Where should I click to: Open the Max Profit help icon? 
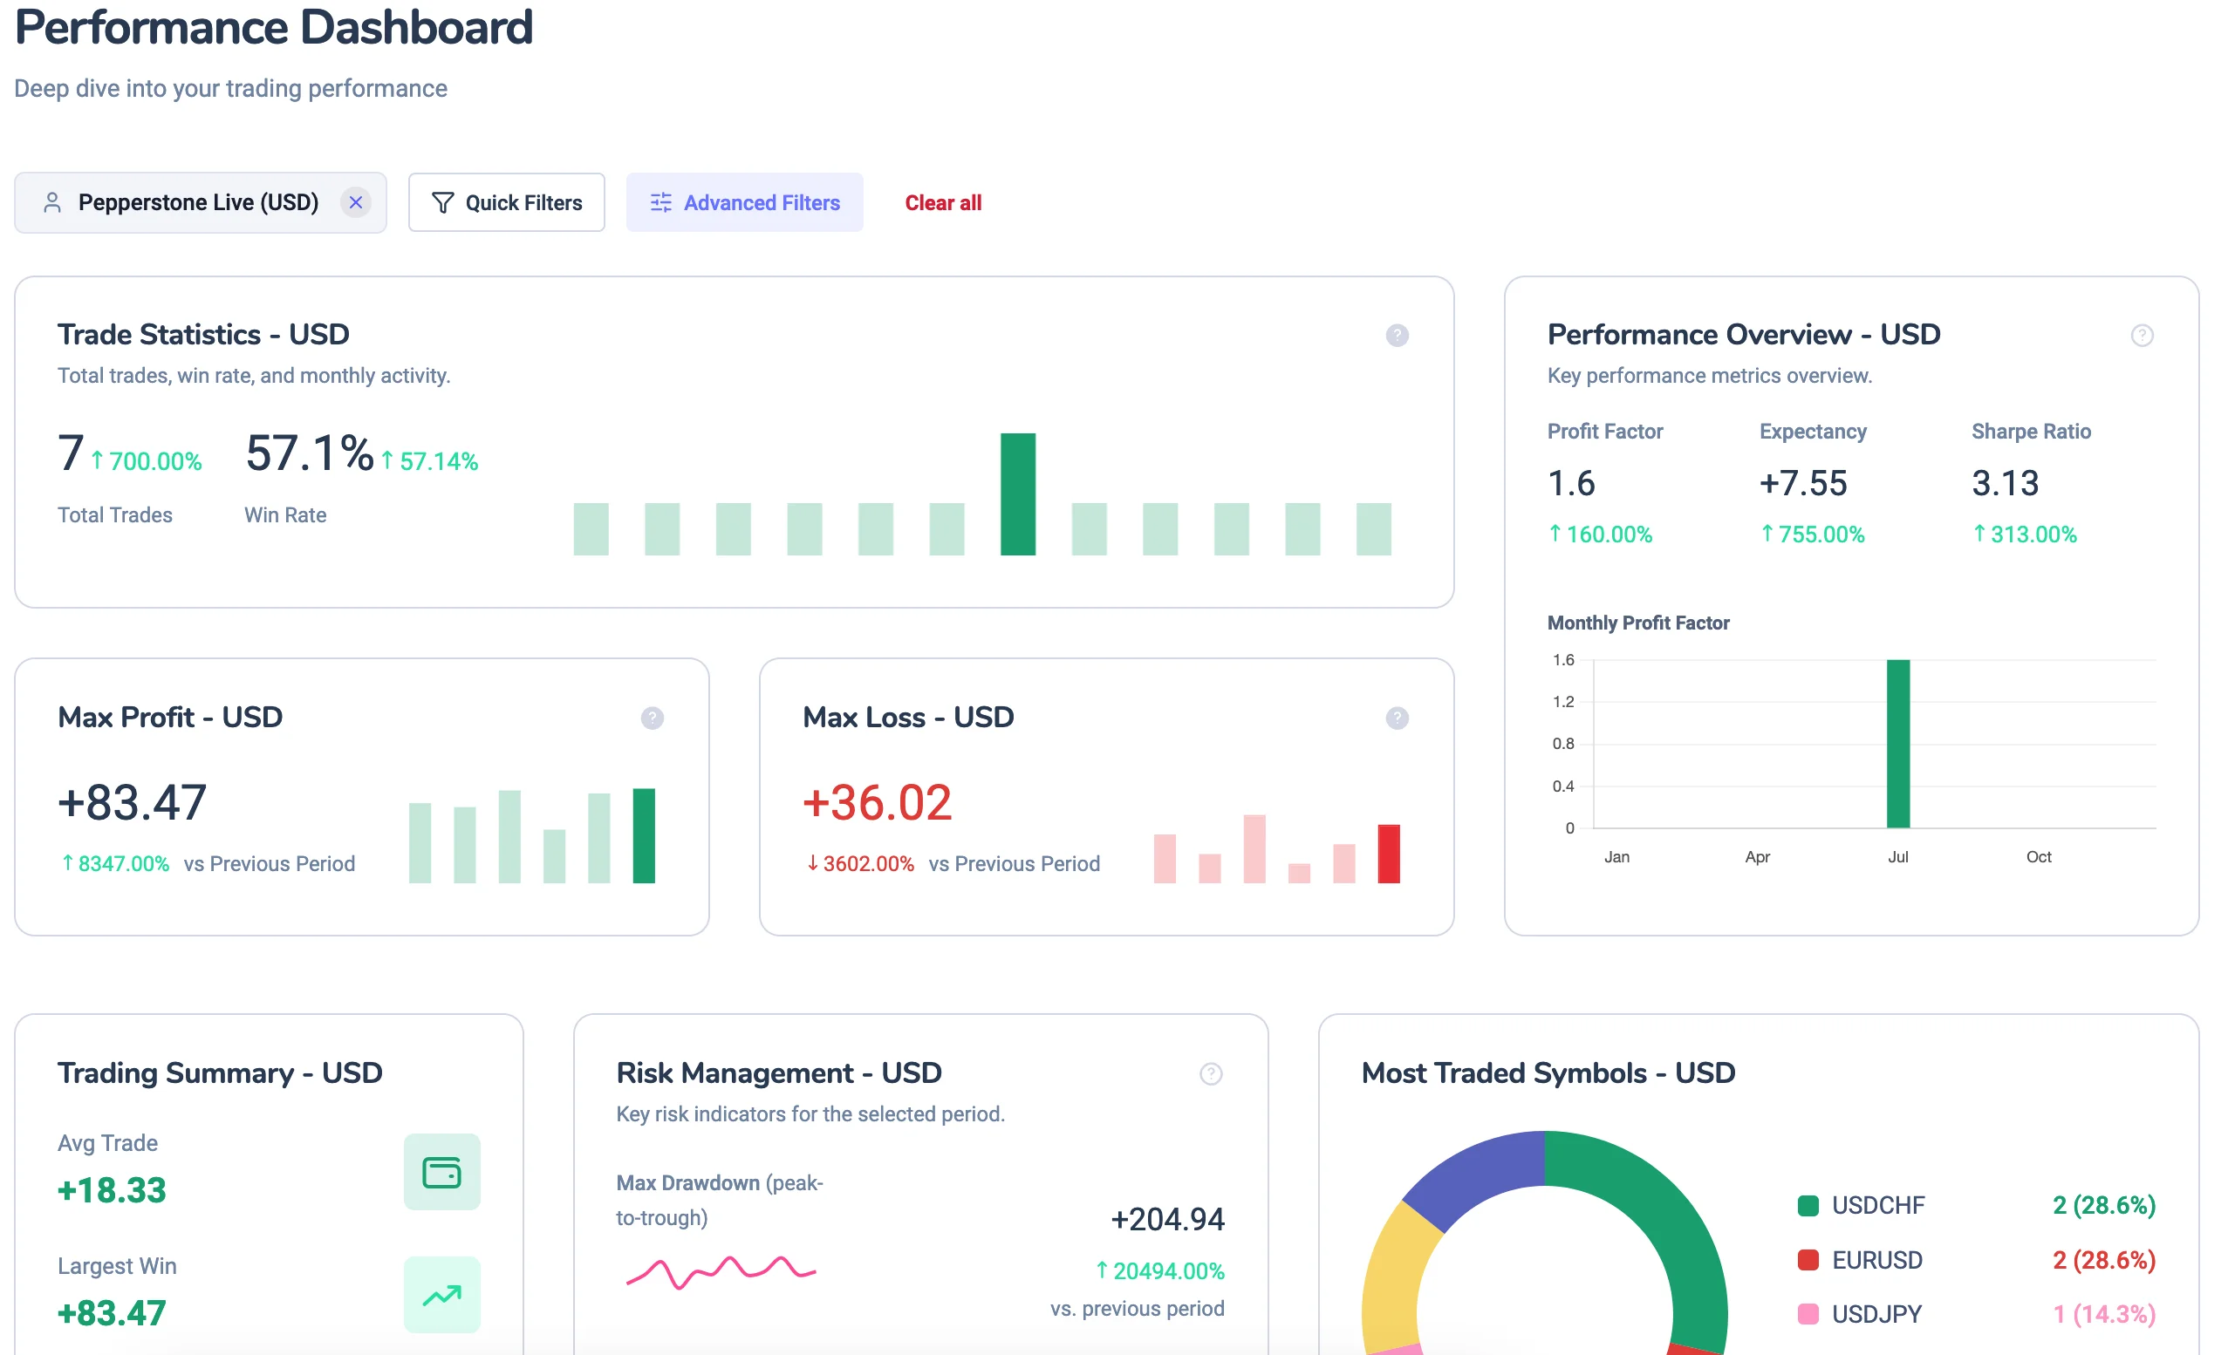pos(653,719)
